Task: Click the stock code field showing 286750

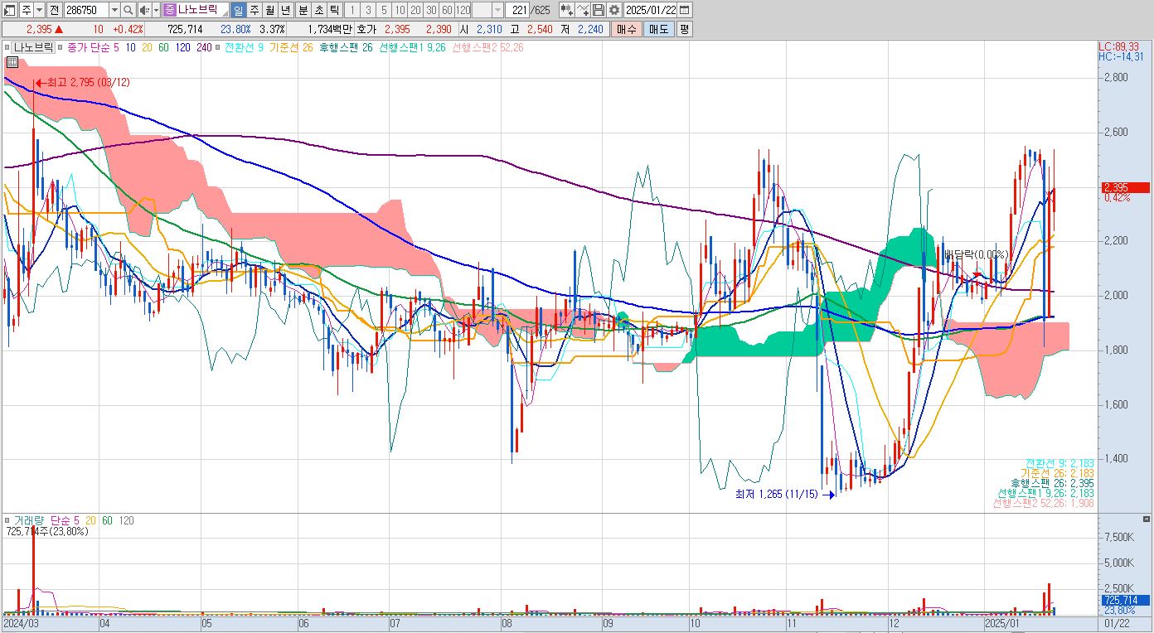Action: pos(86,10)
